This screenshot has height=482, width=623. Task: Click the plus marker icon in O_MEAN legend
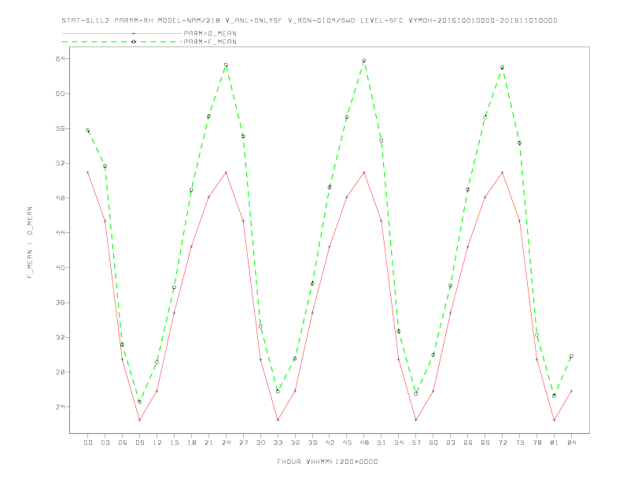pos(134,33)
